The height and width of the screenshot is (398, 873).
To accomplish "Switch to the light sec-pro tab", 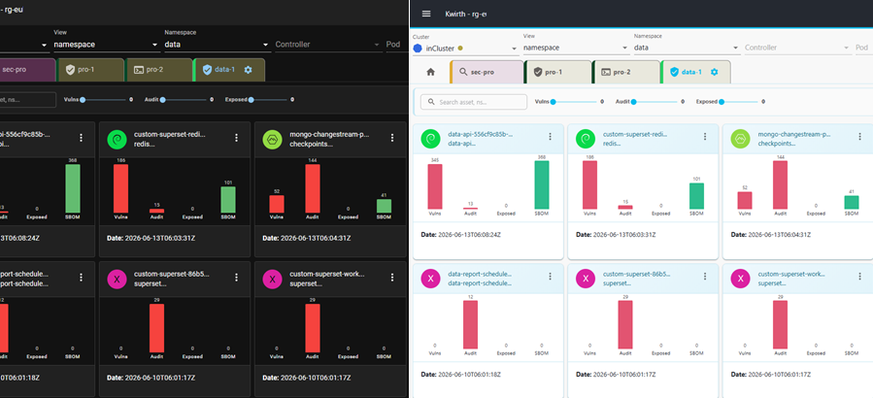I will [x=487, y=73].
